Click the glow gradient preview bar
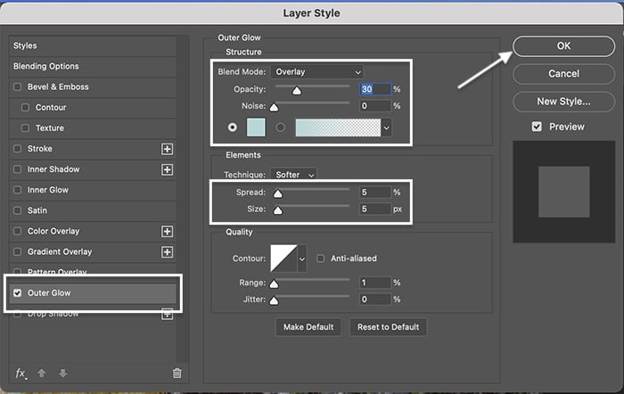The height and width of the screenshot is (394, 624). click(x=338, y=128)
